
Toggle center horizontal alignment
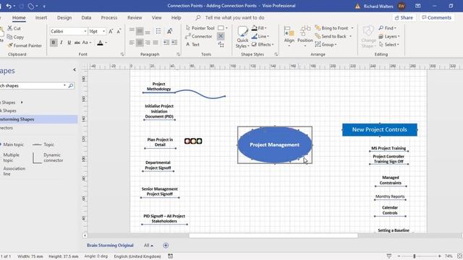coord(140,43)
